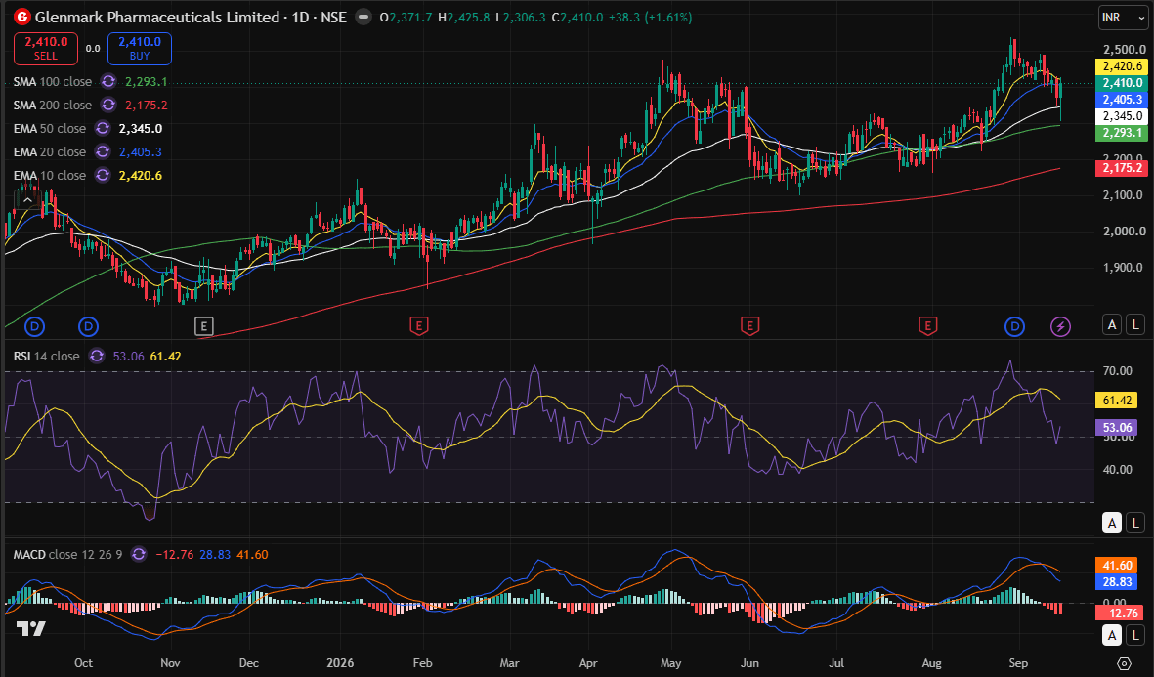Click the grey earnings E marker in November

click(204, 326)
